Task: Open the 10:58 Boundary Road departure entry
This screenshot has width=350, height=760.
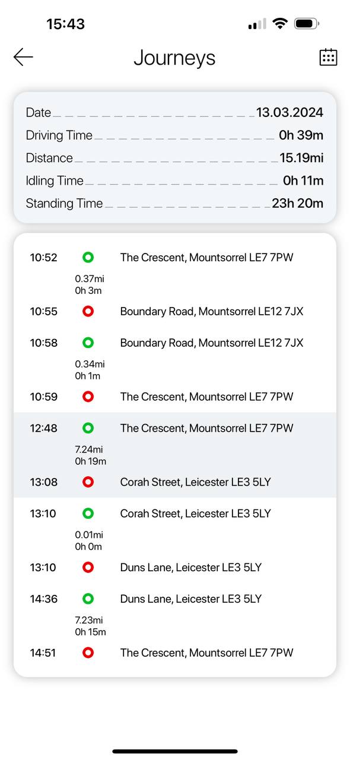Action: point(175,343)
